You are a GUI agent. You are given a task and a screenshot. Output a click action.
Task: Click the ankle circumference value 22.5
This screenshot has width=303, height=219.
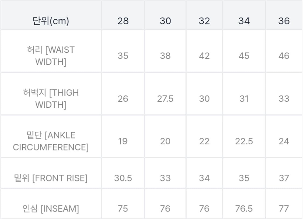pyautogui.click(x=244, y=141)
